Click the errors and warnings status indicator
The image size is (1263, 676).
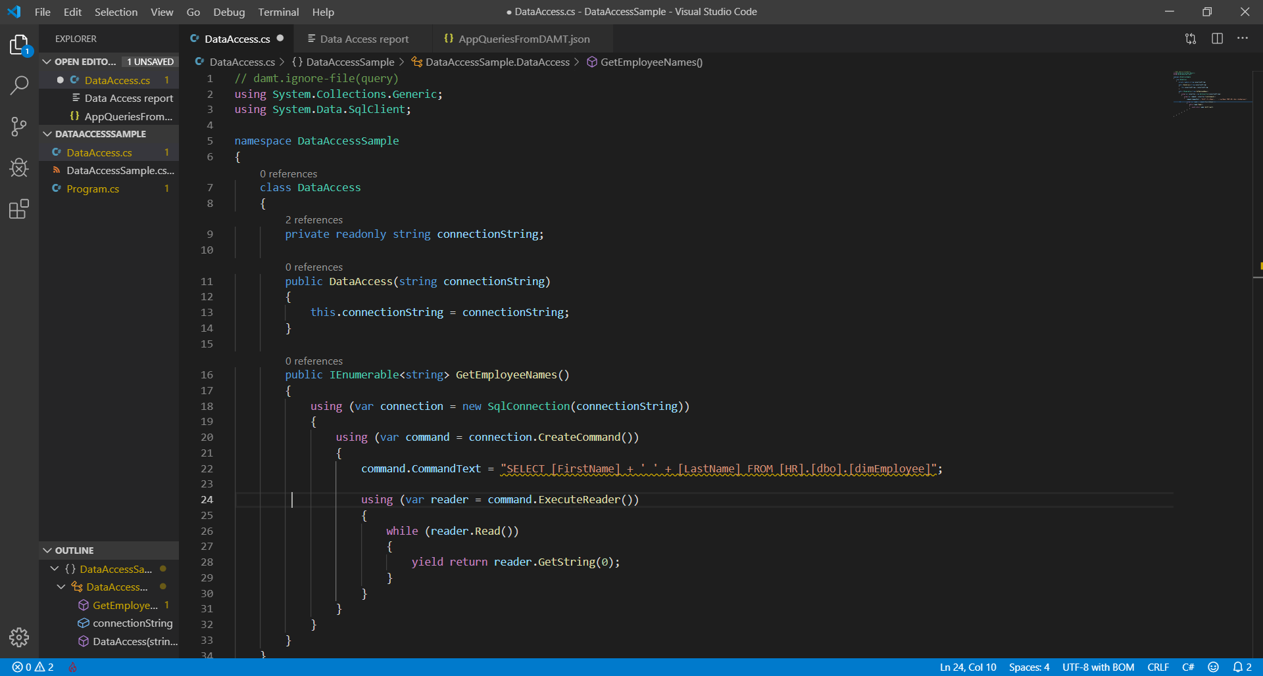[x=33, y=667]
